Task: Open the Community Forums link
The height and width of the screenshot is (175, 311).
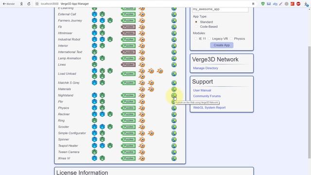Action: tap(207, 96)
